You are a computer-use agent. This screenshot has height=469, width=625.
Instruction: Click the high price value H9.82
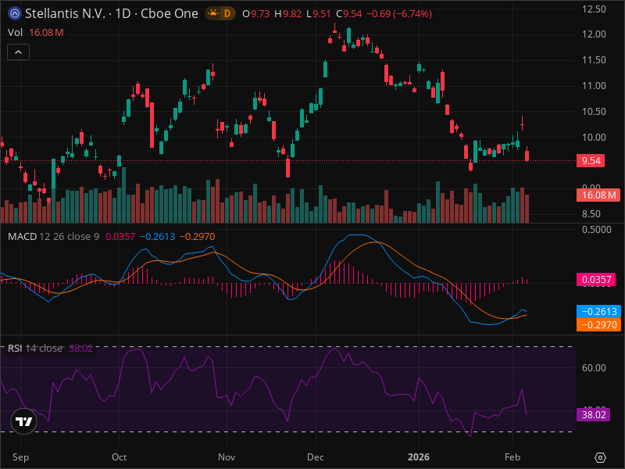(287, 13)
